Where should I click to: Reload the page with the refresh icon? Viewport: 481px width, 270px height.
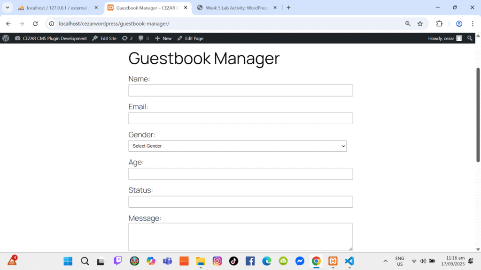(x=35, y=24)
